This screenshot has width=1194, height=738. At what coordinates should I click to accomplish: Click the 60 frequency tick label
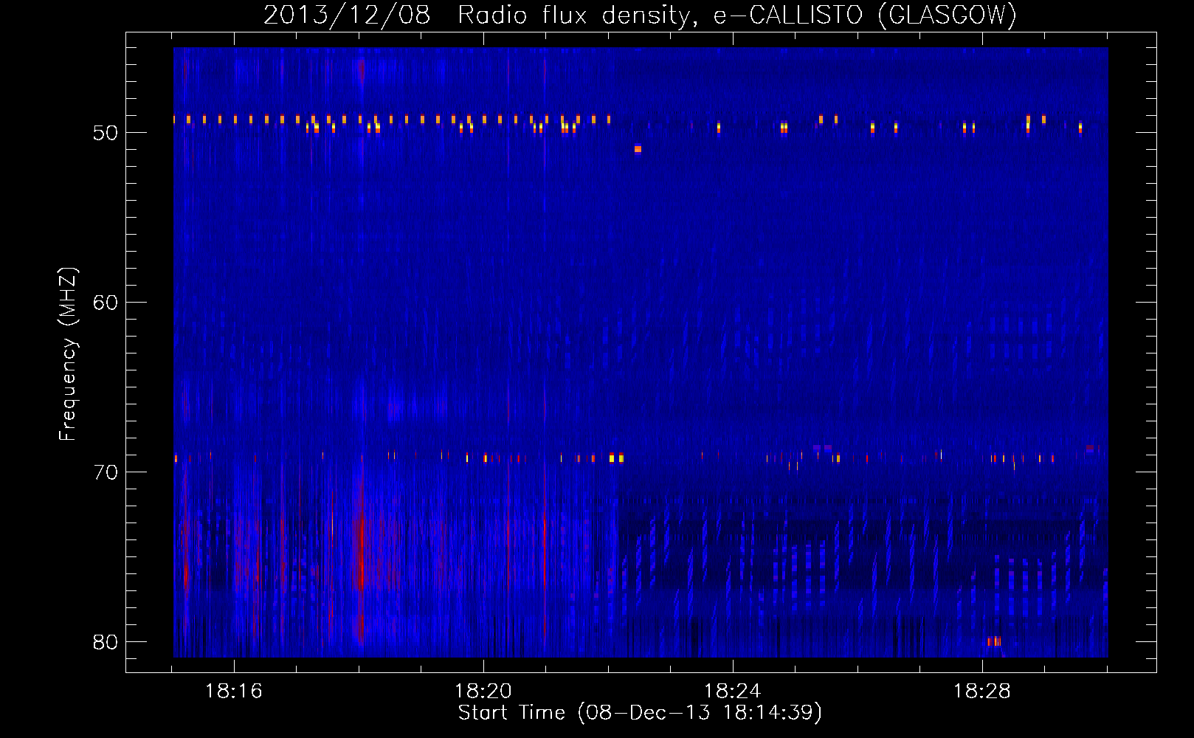pos(106,303)
